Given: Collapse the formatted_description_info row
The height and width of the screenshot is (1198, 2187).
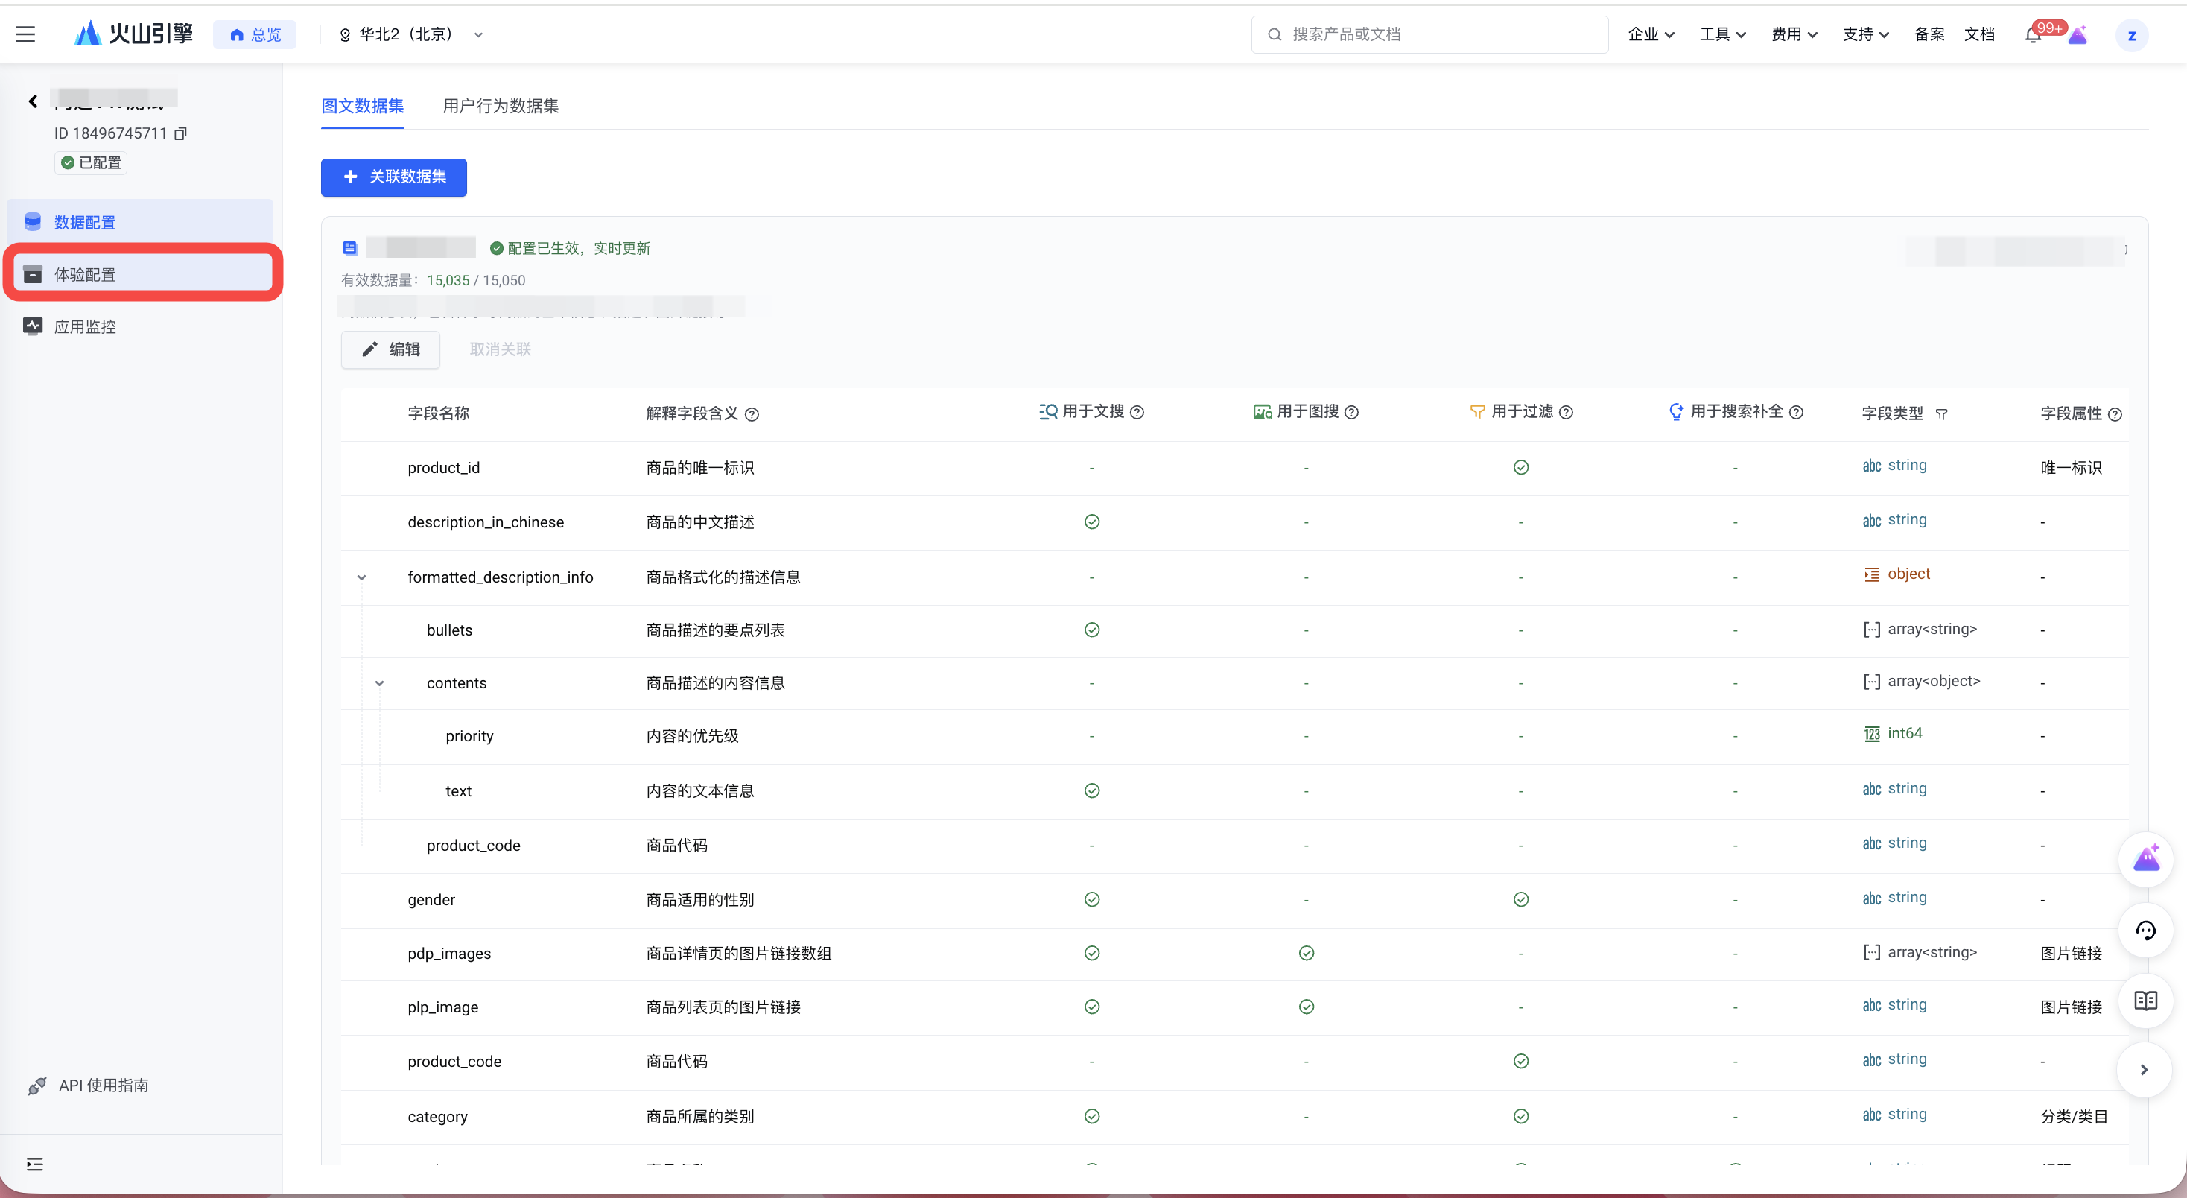Looking at the screenshot, I should point(362,577).
